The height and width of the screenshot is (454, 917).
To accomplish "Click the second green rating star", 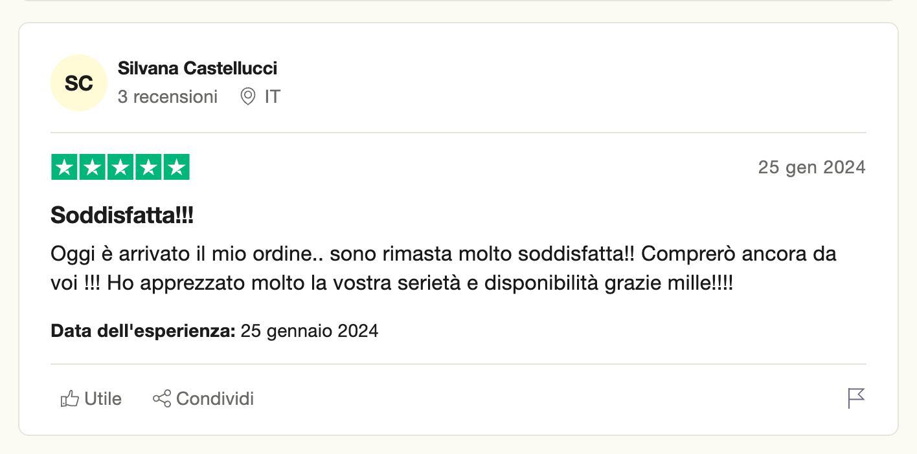I will 92,168.
